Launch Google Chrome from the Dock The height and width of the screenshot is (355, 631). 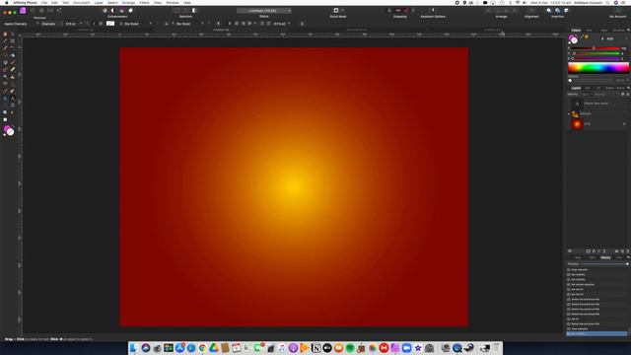click(202, 348)
